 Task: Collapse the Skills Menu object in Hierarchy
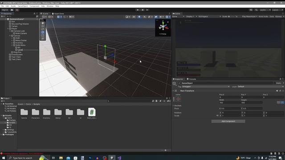click(x=12, y=45)
